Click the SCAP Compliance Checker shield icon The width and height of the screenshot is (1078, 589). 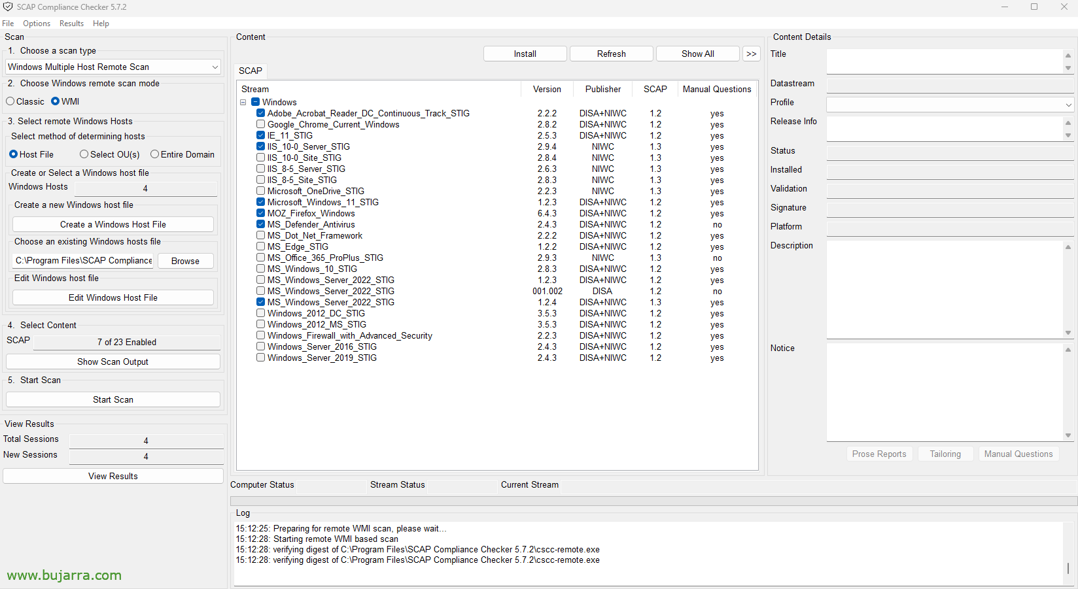[x=8, y=7]
